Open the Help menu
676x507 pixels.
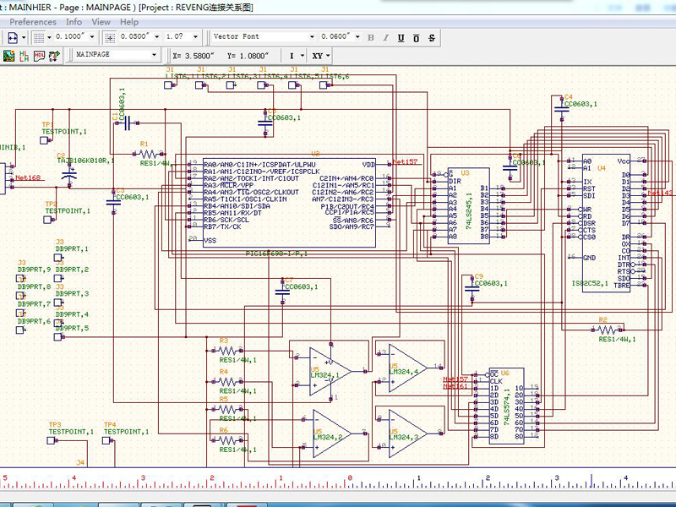129,22
